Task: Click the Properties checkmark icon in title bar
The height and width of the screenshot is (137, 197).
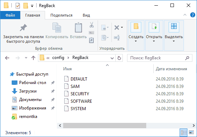Action: 18,6
